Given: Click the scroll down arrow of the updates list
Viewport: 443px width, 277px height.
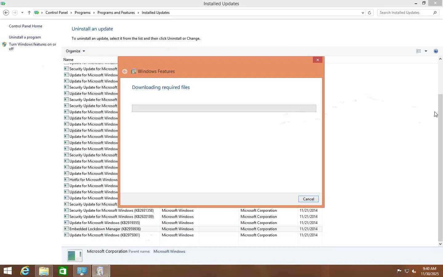Looking at the screenshot, I should pyautogui.click(x=440, y=244).
